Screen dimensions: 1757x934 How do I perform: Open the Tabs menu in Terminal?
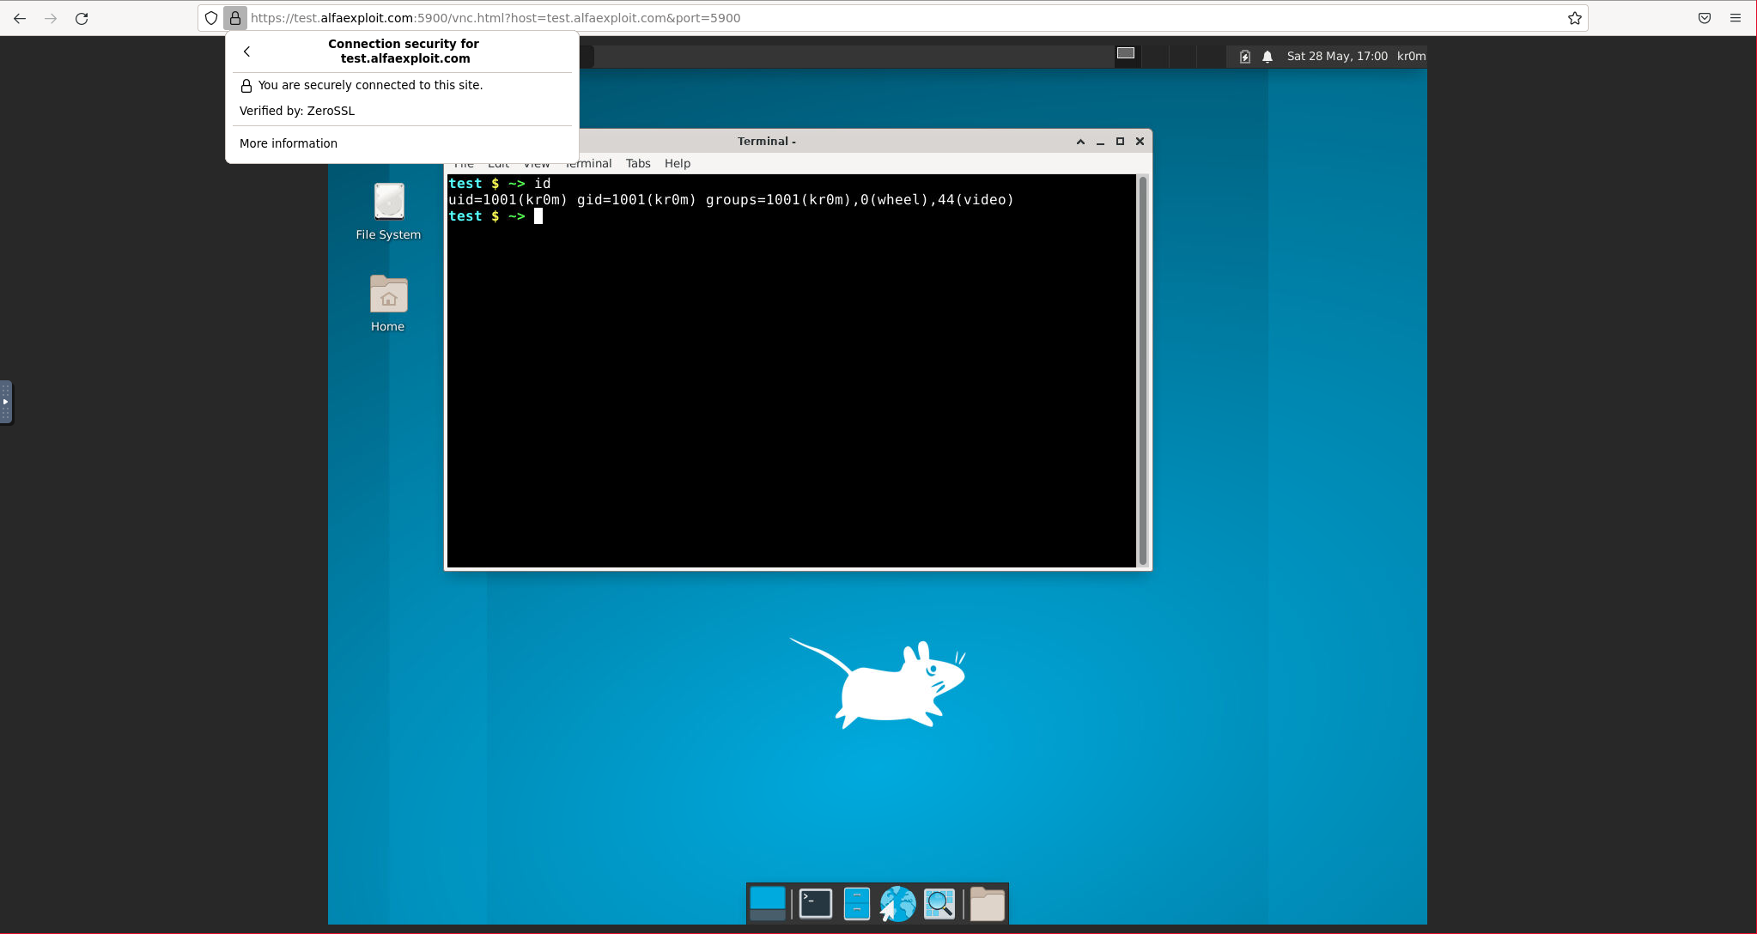(x=637, y=163)
